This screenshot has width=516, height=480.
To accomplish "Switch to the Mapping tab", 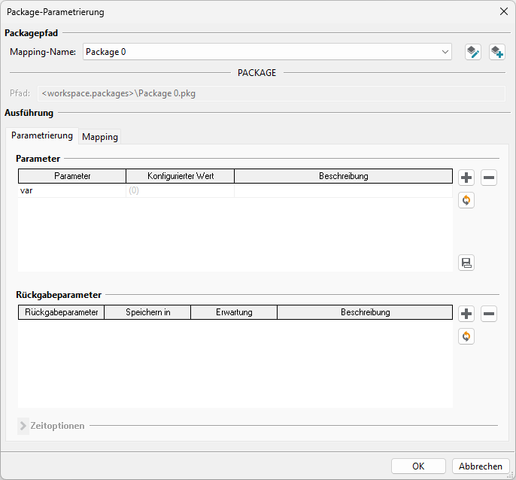I will (100, 137).
